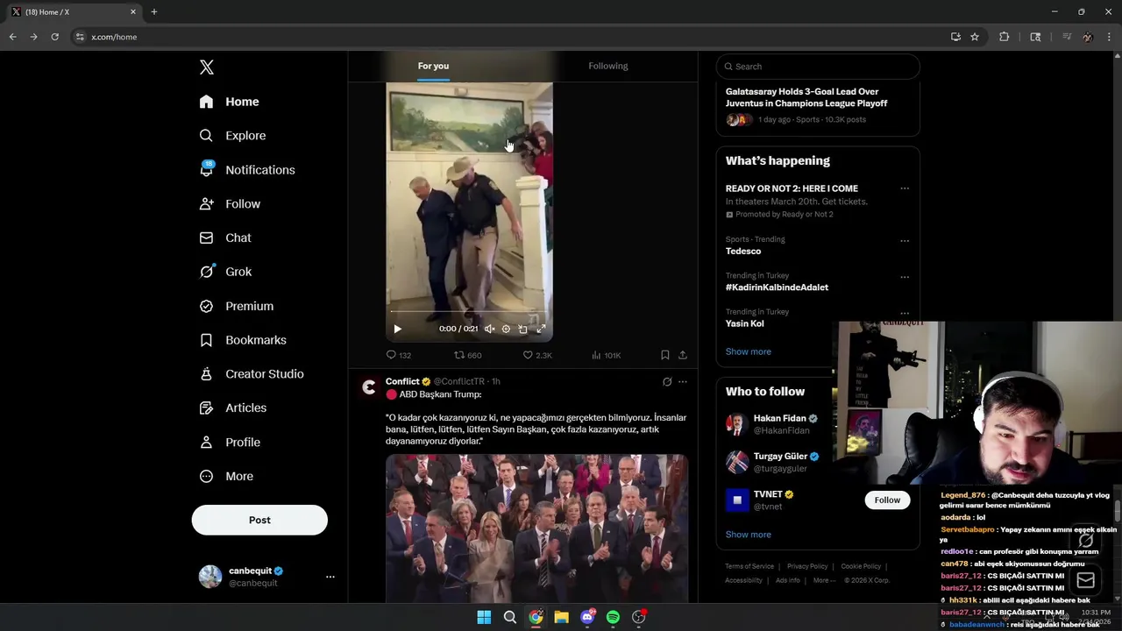Screen dimensions: 1122x631
Task: Enable picture-in-picture on the video
Action: 523,329
